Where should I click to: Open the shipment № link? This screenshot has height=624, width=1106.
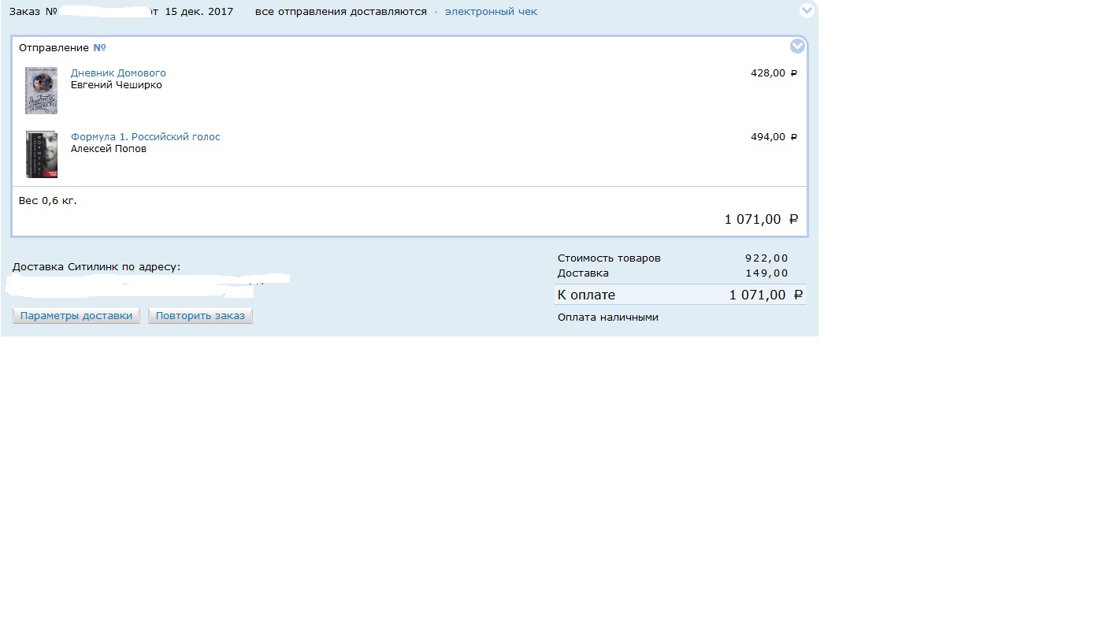(99, 48)
